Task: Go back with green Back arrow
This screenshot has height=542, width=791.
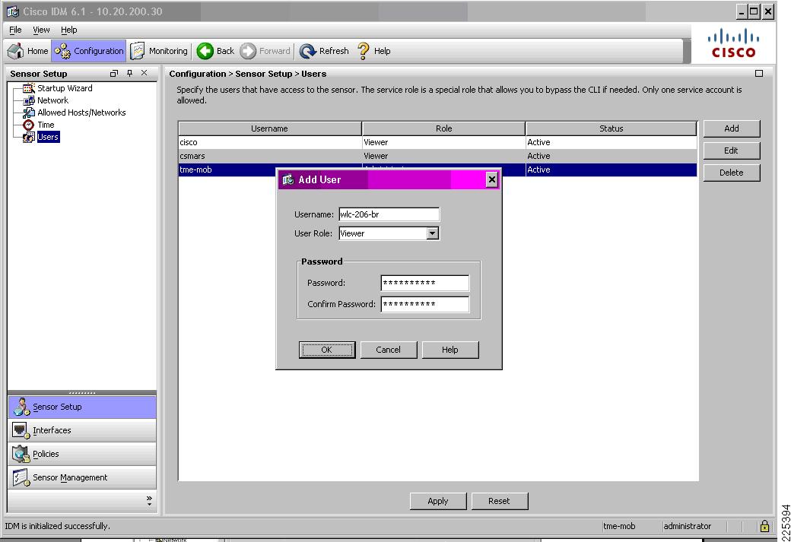Action: [205, 51]
